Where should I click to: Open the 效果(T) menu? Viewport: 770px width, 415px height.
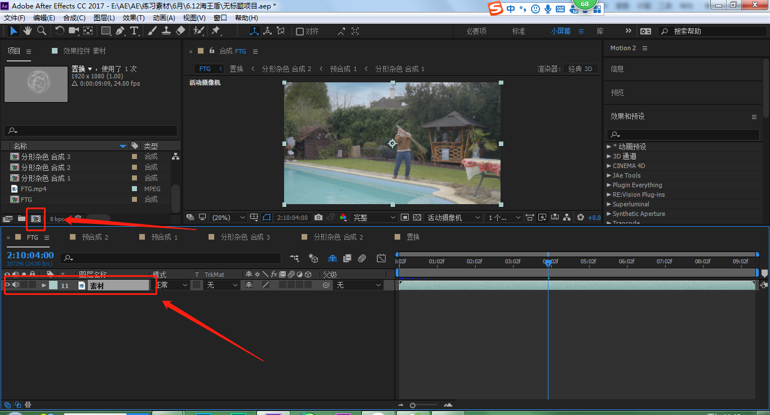(134, 18)
